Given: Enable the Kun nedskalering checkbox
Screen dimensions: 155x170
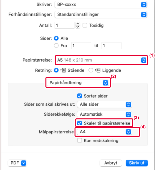Looking at the screenshot, I should [80, 141].
